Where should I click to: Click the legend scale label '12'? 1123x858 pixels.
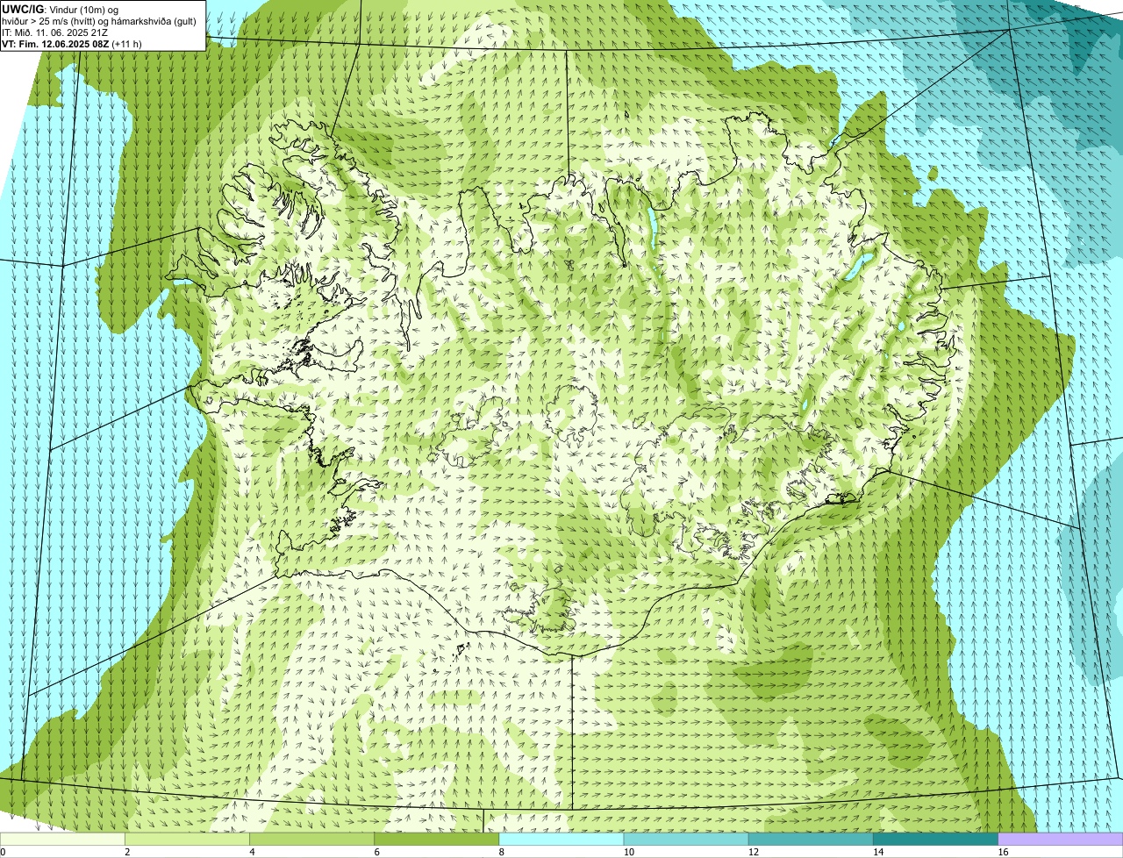tap(754, 852)
